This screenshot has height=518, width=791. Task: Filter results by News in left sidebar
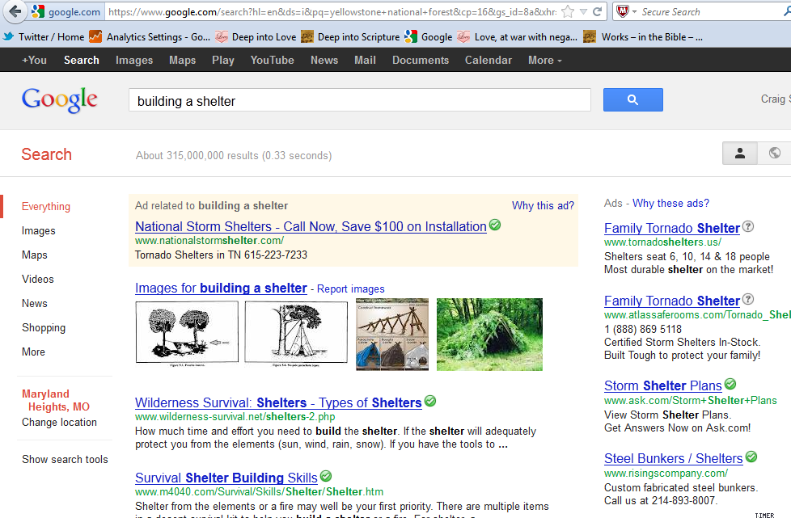pos(34,303)
